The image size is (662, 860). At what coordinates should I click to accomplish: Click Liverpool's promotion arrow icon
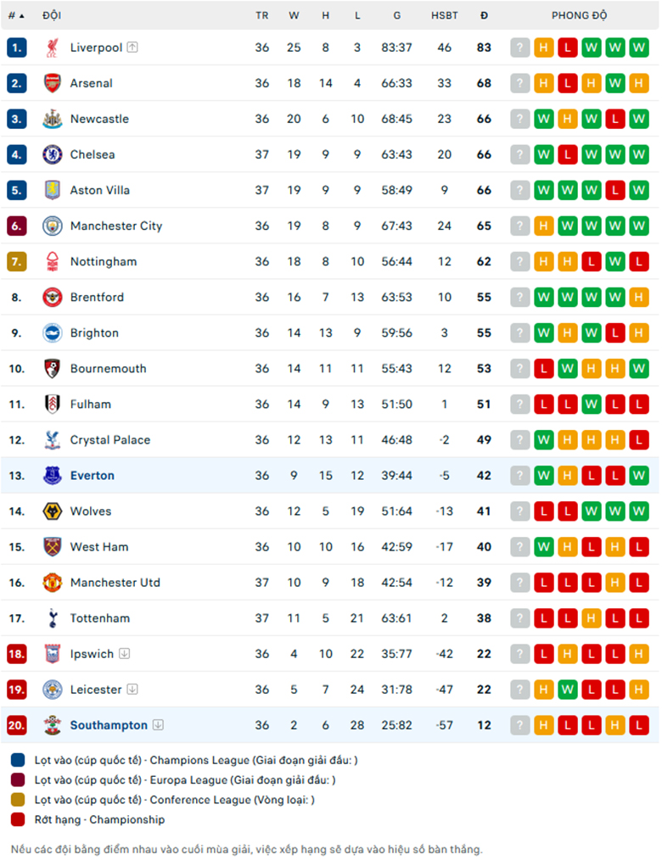point(132,47)
